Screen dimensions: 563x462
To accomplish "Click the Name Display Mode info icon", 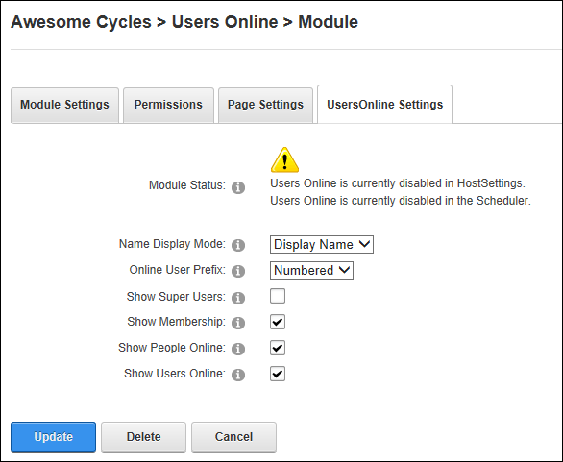I will [238, 245].
